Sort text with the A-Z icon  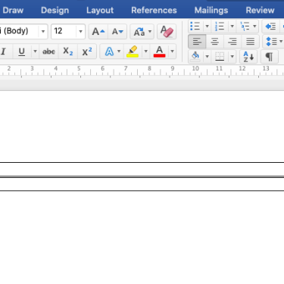tap(248, 57)
